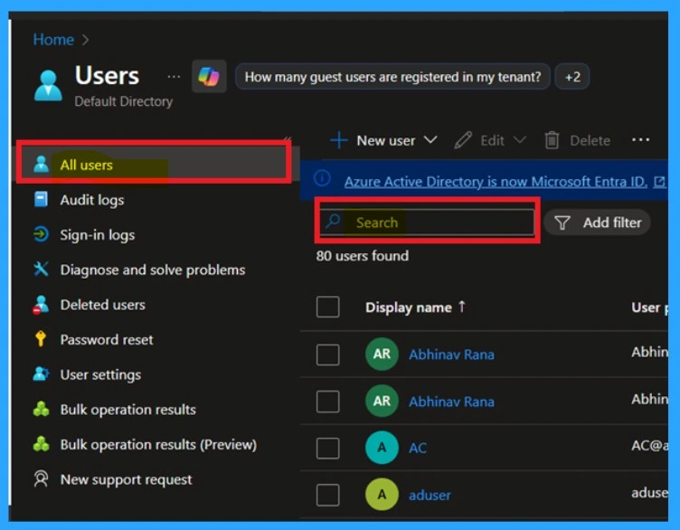Click the All users person icon
The height and width of the screenshot is (530, 680).
click(42, 165)
